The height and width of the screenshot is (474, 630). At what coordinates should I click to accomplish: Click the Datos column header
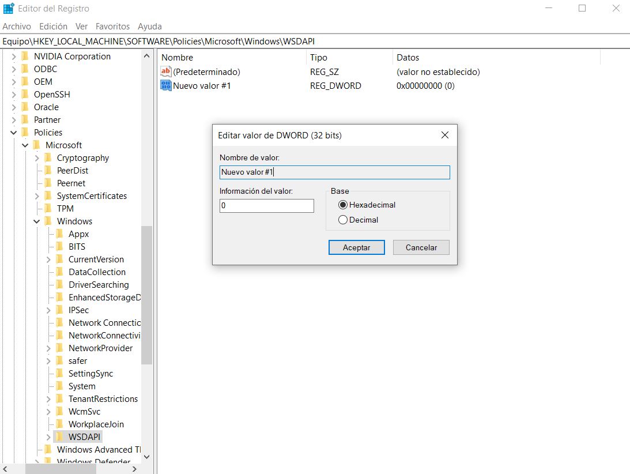pyautogui.click(x=496, y=58)
